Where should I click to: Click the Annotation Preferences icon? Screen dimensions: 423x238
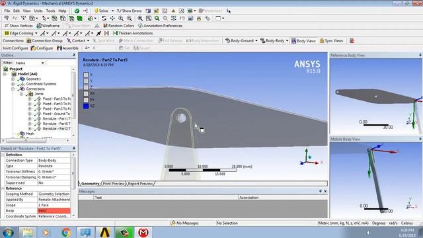click(140, 26)
